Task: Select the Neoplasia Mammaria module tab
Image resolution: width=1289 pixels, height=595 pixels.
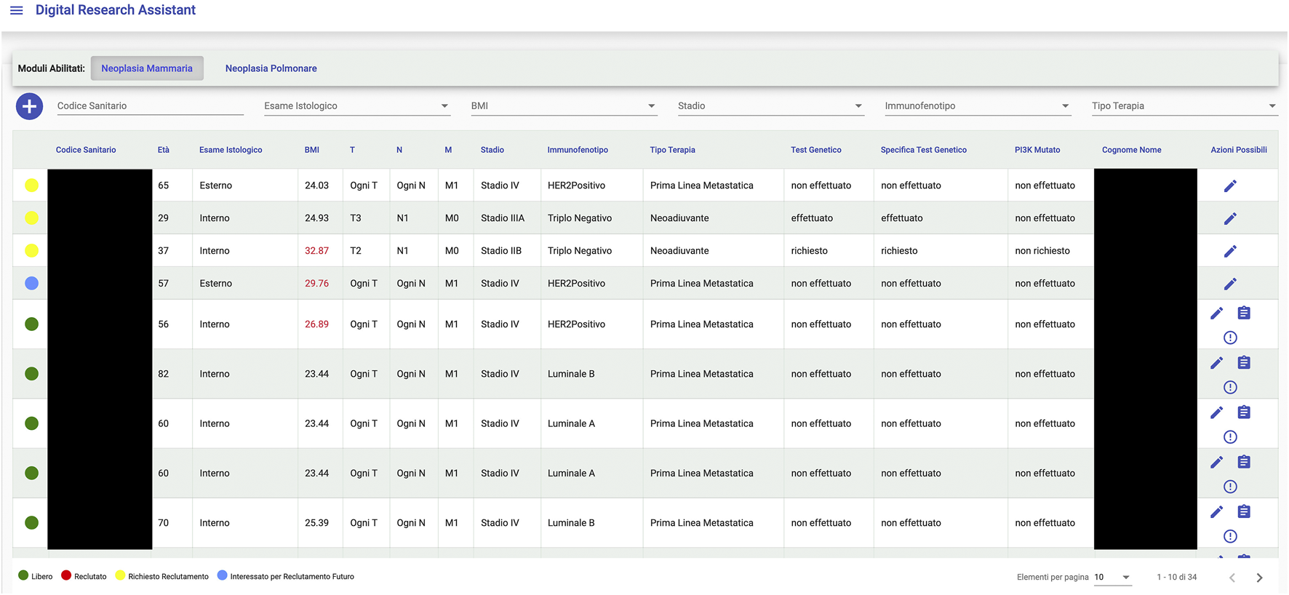Action: click(x=147, y=68)
